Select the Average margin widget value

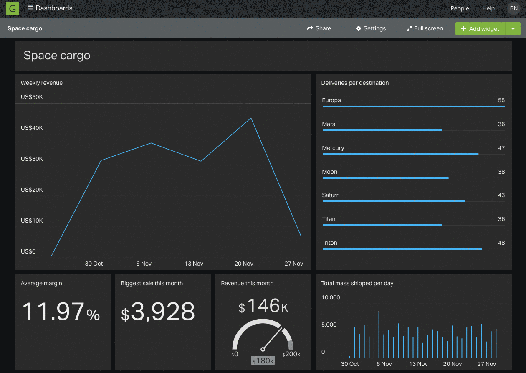click(x=61, y=312)
